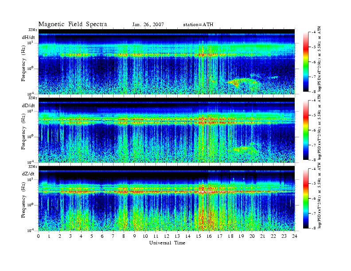Click hour tick label "24" on time axis

tap(295, 236)
